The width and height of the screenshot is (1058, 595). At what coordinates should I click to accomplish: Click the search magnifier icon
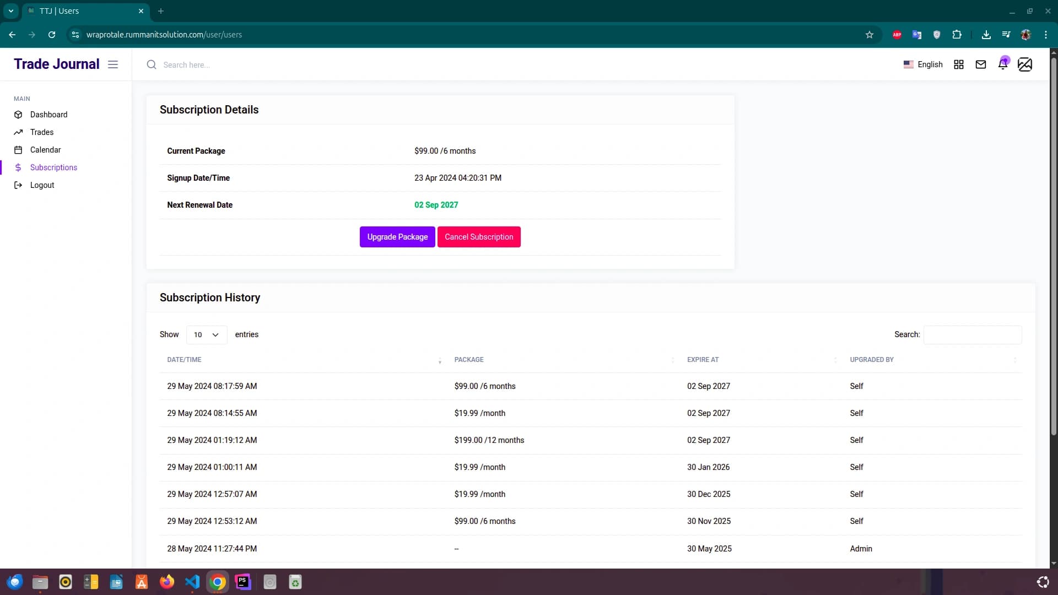pos(152,65)
